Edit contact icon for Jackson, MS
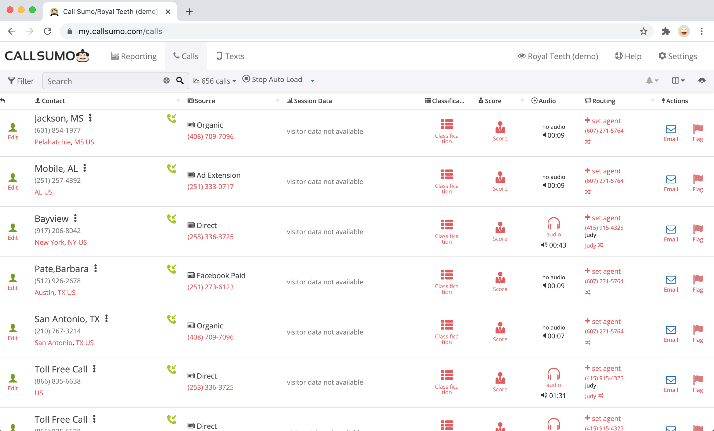Screen dimensions: 714x431 (13, 128)
